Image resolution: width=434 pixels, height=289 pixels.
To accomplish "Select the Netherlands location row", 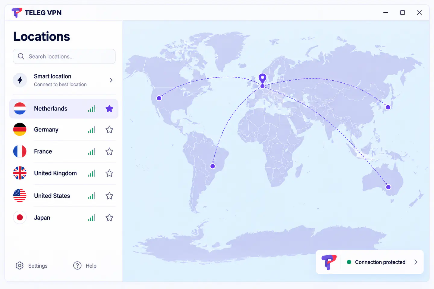I will (64, 109).
